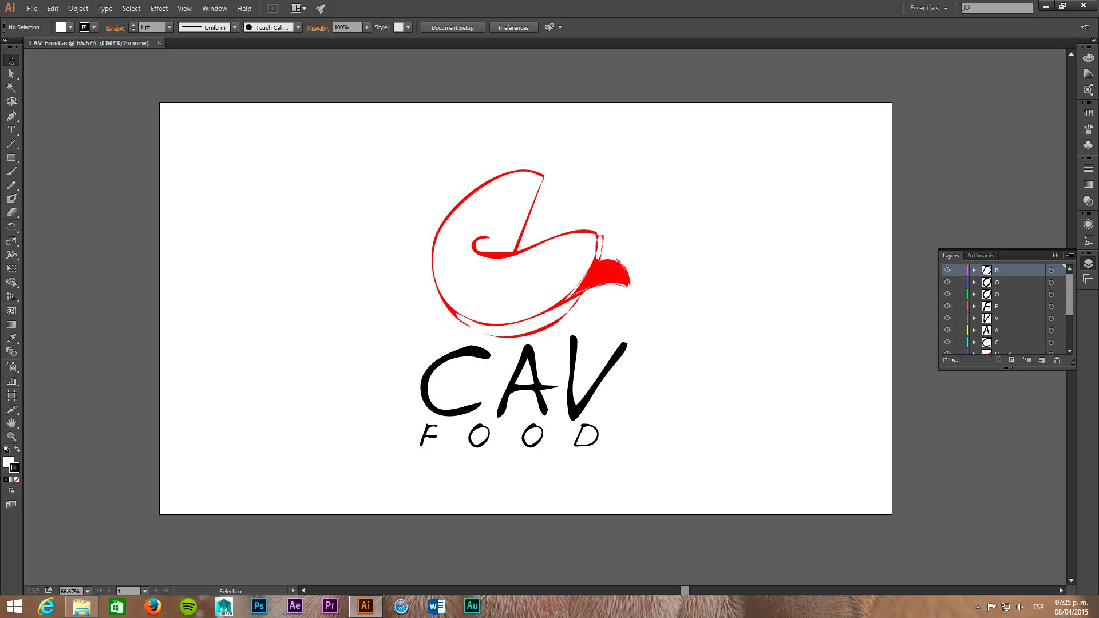Image resolution: width=1099 pixels, height=618 pixels.
Task: Create new layer in Layers panel
Action: tap(1042, 360)
